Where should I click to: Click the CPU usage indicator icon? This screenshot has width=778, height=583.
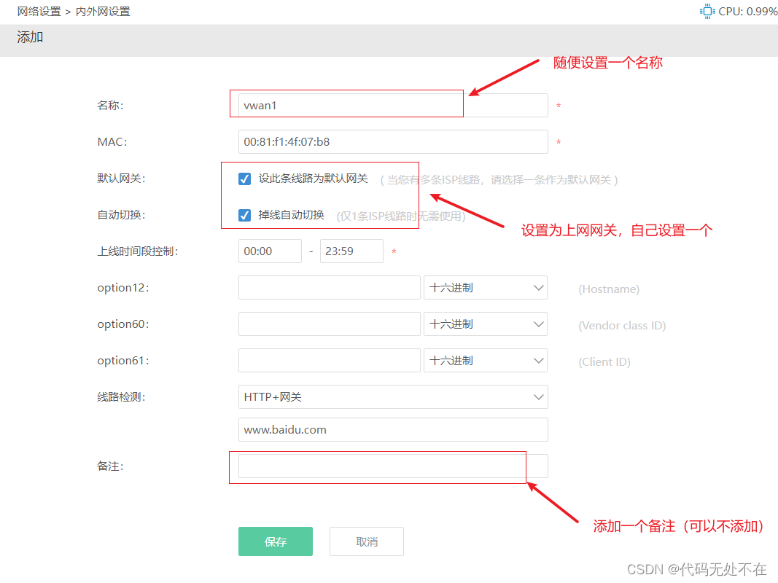[706, 11]
